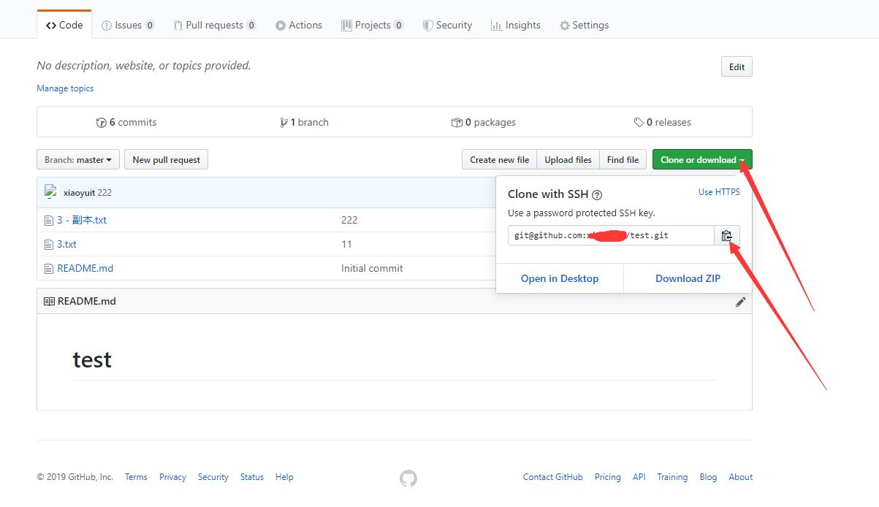
Task: Open the footer Terms link
Action: click(x=136, y=477)
